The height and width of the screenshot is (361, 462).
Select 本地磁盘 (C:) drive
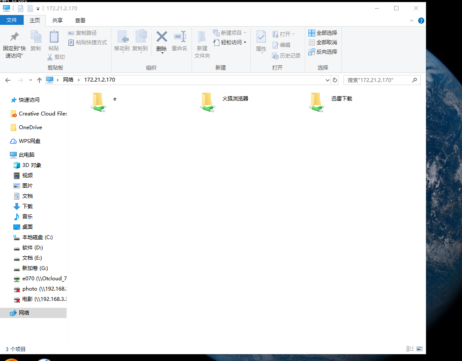(33, 237)
